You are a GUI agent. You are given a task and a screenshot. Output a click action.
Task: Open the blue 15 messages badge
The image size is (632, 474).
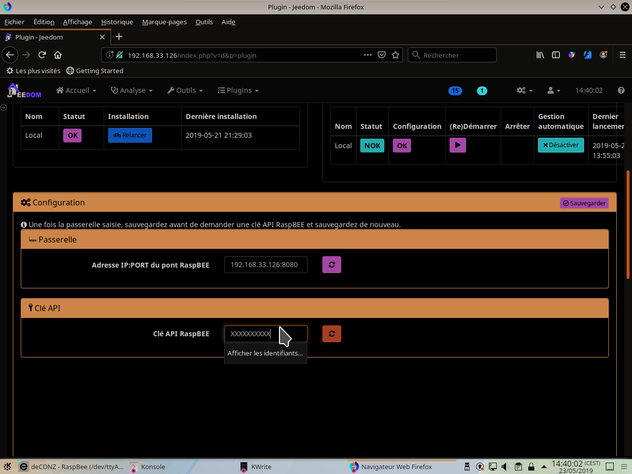(455, 90)
